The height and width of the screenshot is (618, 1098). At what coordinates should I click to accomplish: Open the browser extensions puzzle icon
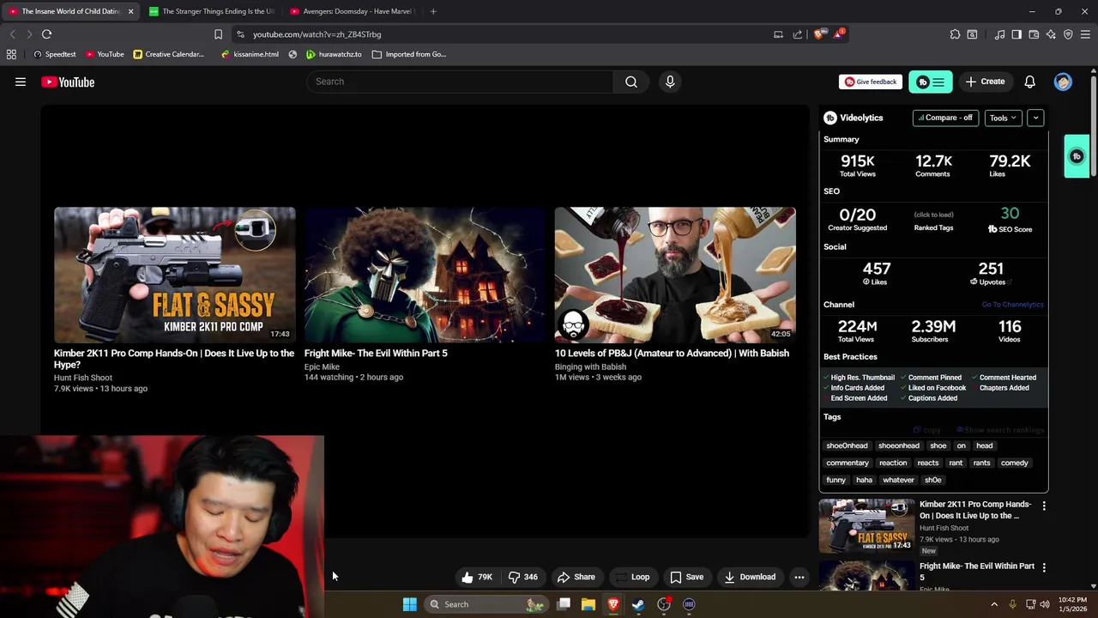955,34
